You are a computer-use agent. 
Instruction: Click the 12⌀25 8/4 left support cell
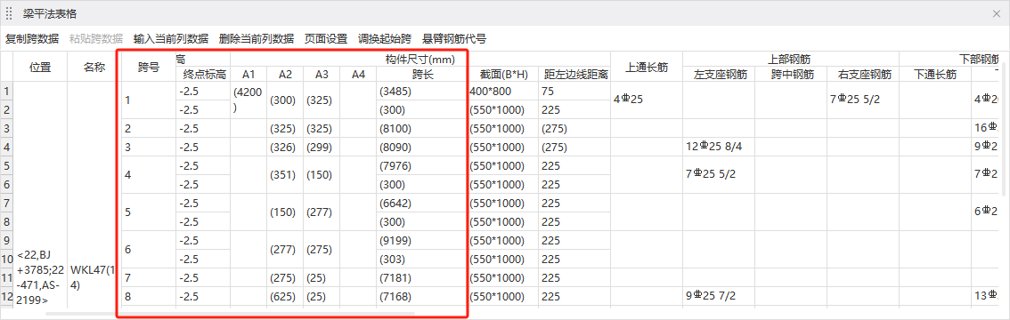coord(720,148)
